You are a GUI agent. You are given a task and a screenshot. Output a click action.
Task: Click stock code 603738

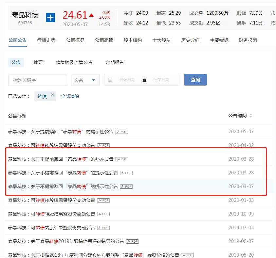coord(25,23)
